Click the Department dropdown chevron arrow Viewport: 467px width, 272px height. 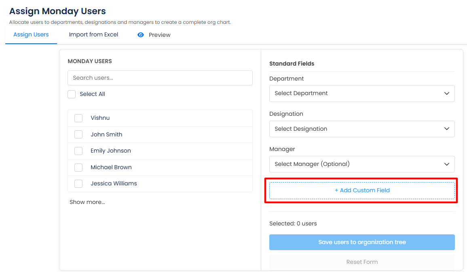447,93
